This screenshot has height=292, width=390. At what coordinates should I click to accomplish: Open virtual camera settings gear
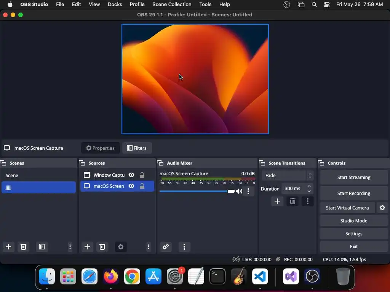[382, 208]
